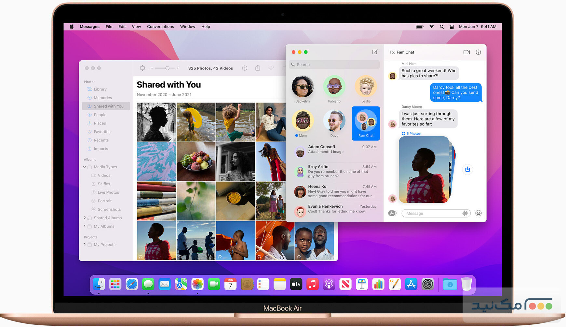This screenshot has width=566, height=327.
Task: Open the info panel in the Photos toolbar
Action: click(x=245, y=68)
